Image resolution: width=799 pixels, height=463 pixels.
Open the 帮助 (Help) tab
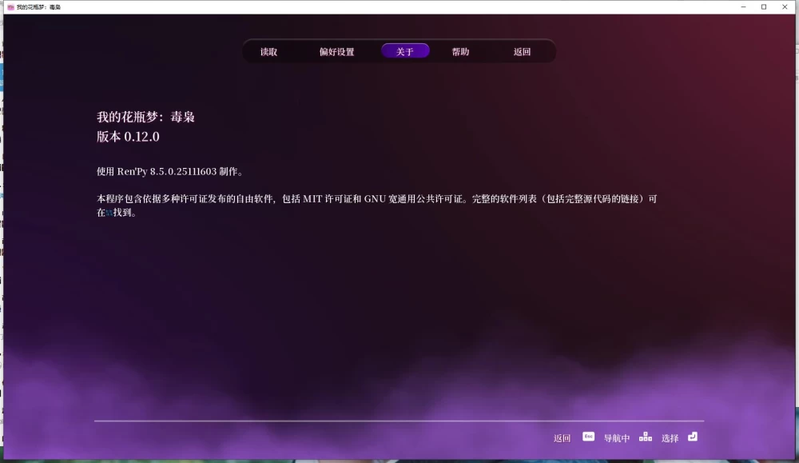click(x=460, y=51)
